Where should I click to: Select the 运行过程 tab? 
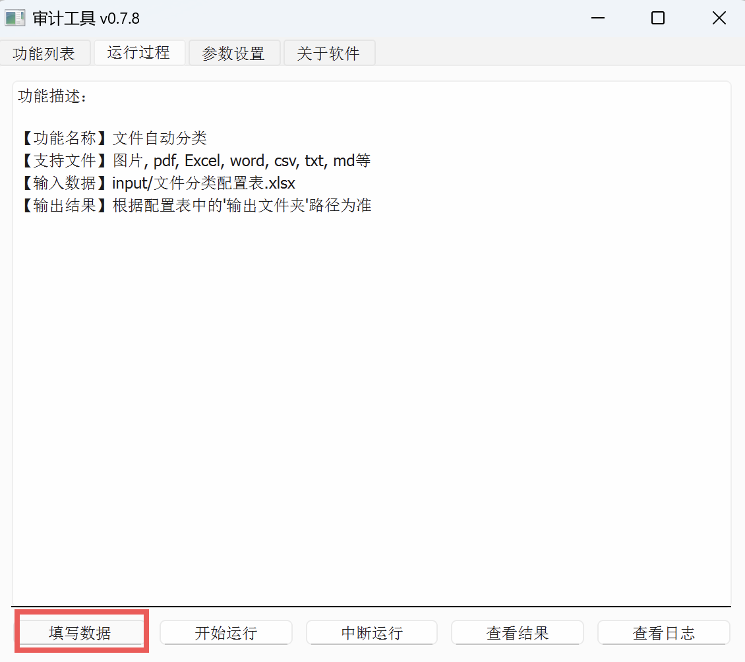click(138, 52)
